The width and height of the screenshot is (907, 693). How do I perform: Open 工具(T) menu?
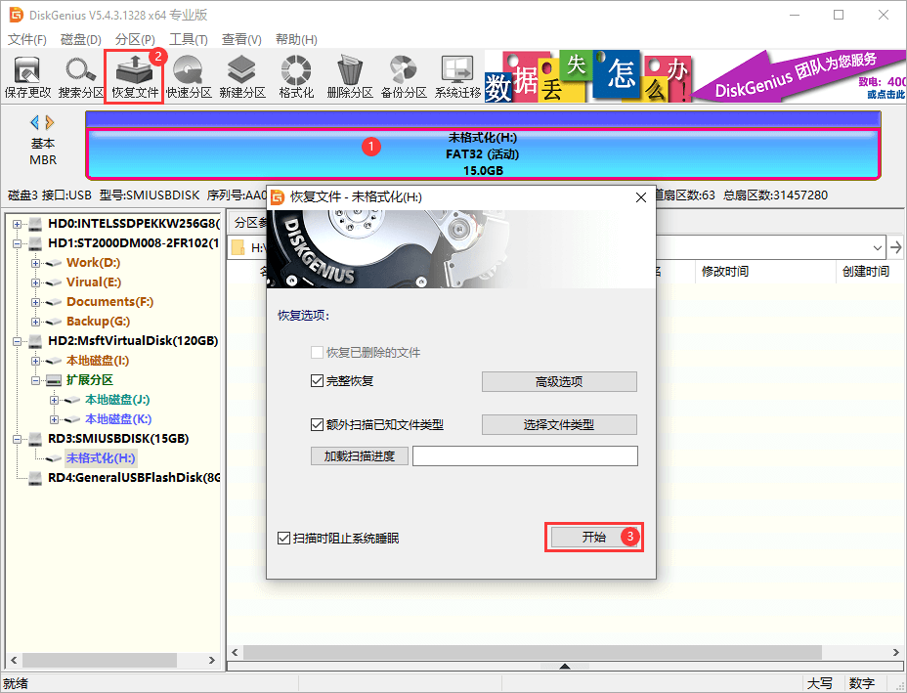coord(188,39)
